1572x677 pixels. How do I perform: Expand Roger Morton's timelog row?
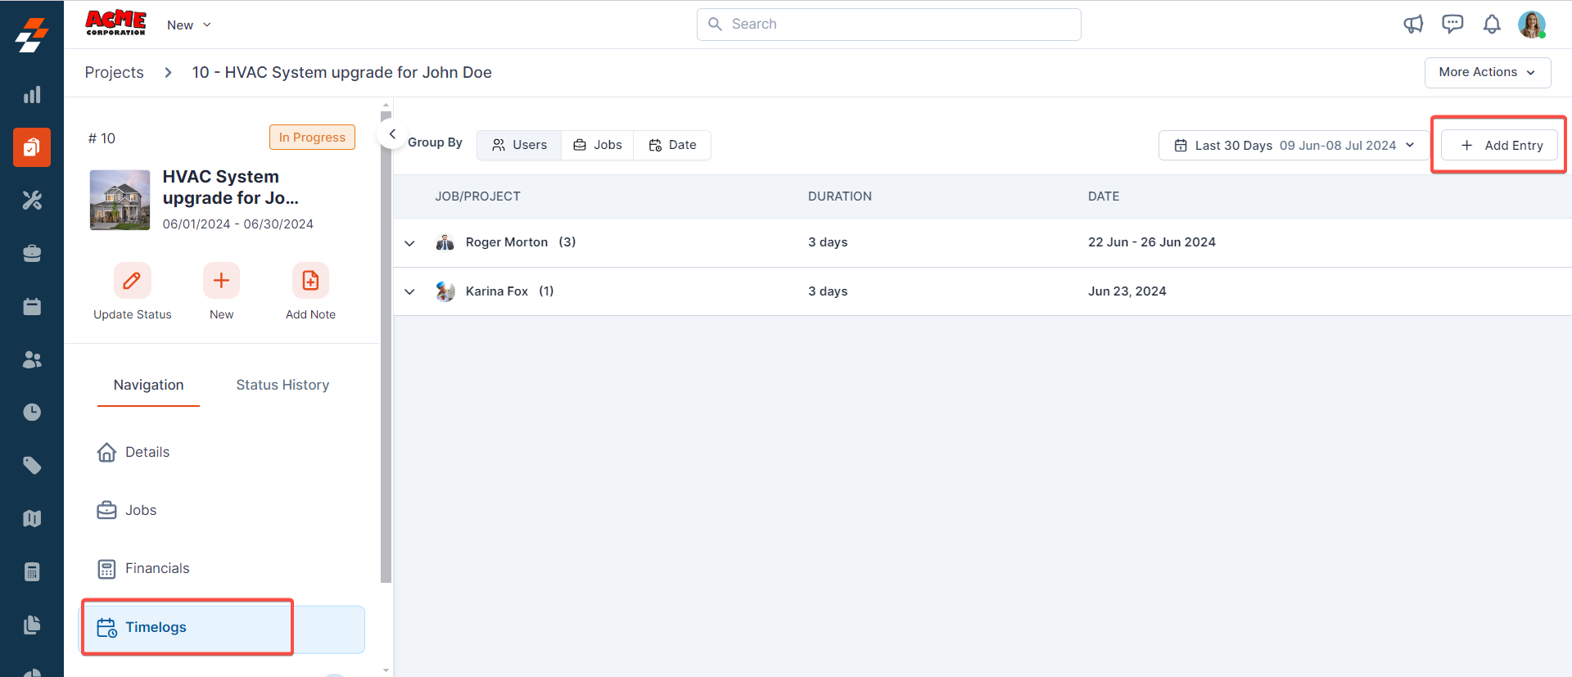click(x=410, y=243)
